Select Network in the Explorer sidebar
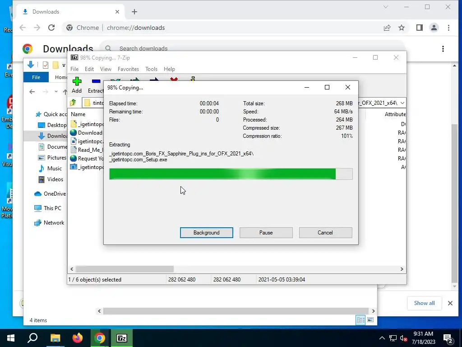This screenshot has width=462, height=347. coord(49,223)
